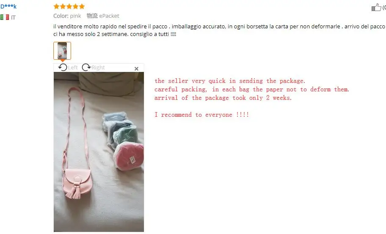
Task: Click the "Left" rotate label
Action: tap(73, 67)
